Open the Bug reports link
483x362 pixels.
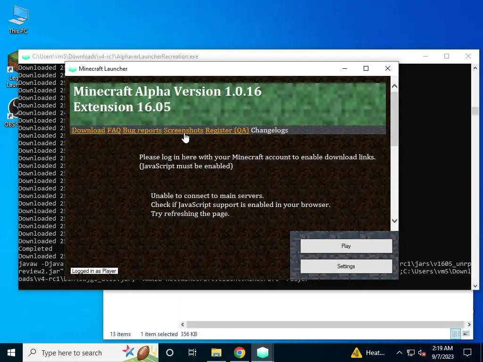point(142,130)
